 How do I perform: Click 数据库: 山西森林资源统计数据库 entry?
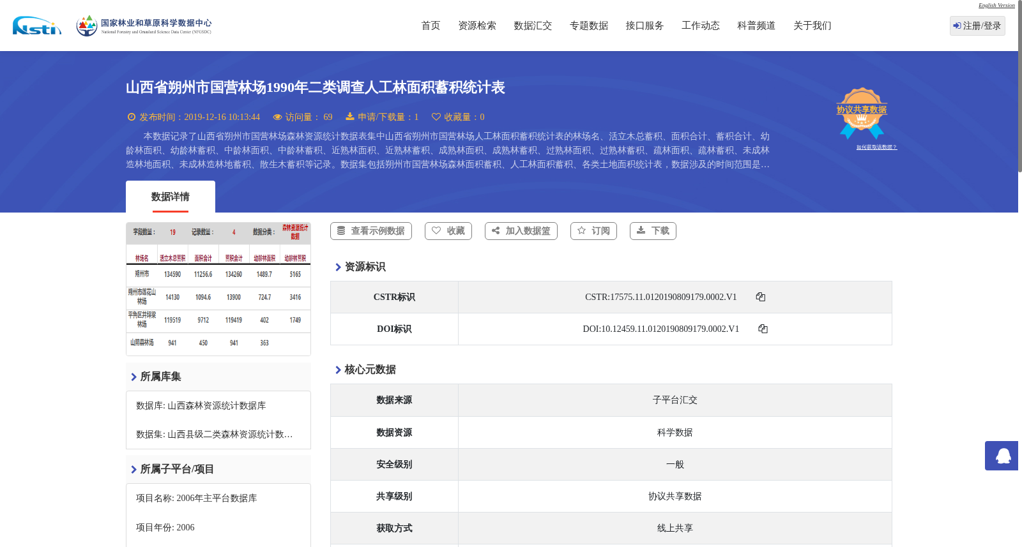point(201,406)
